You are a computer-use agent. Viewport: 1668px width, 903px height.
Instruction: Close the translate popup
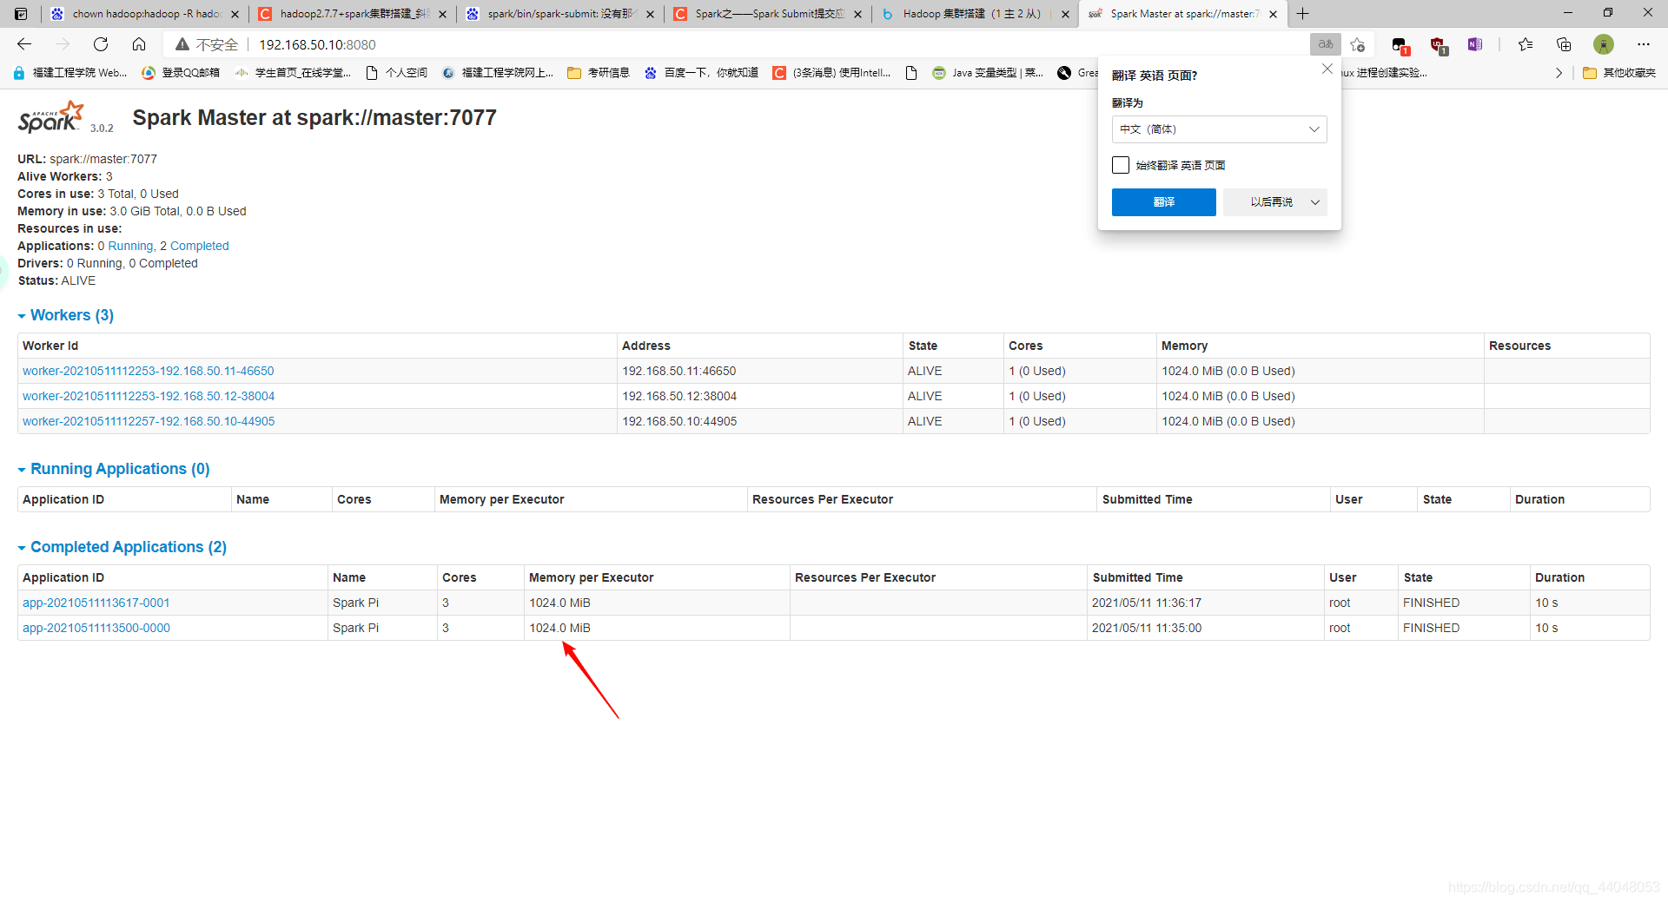pyautogui.click(x=1327, y=69)
